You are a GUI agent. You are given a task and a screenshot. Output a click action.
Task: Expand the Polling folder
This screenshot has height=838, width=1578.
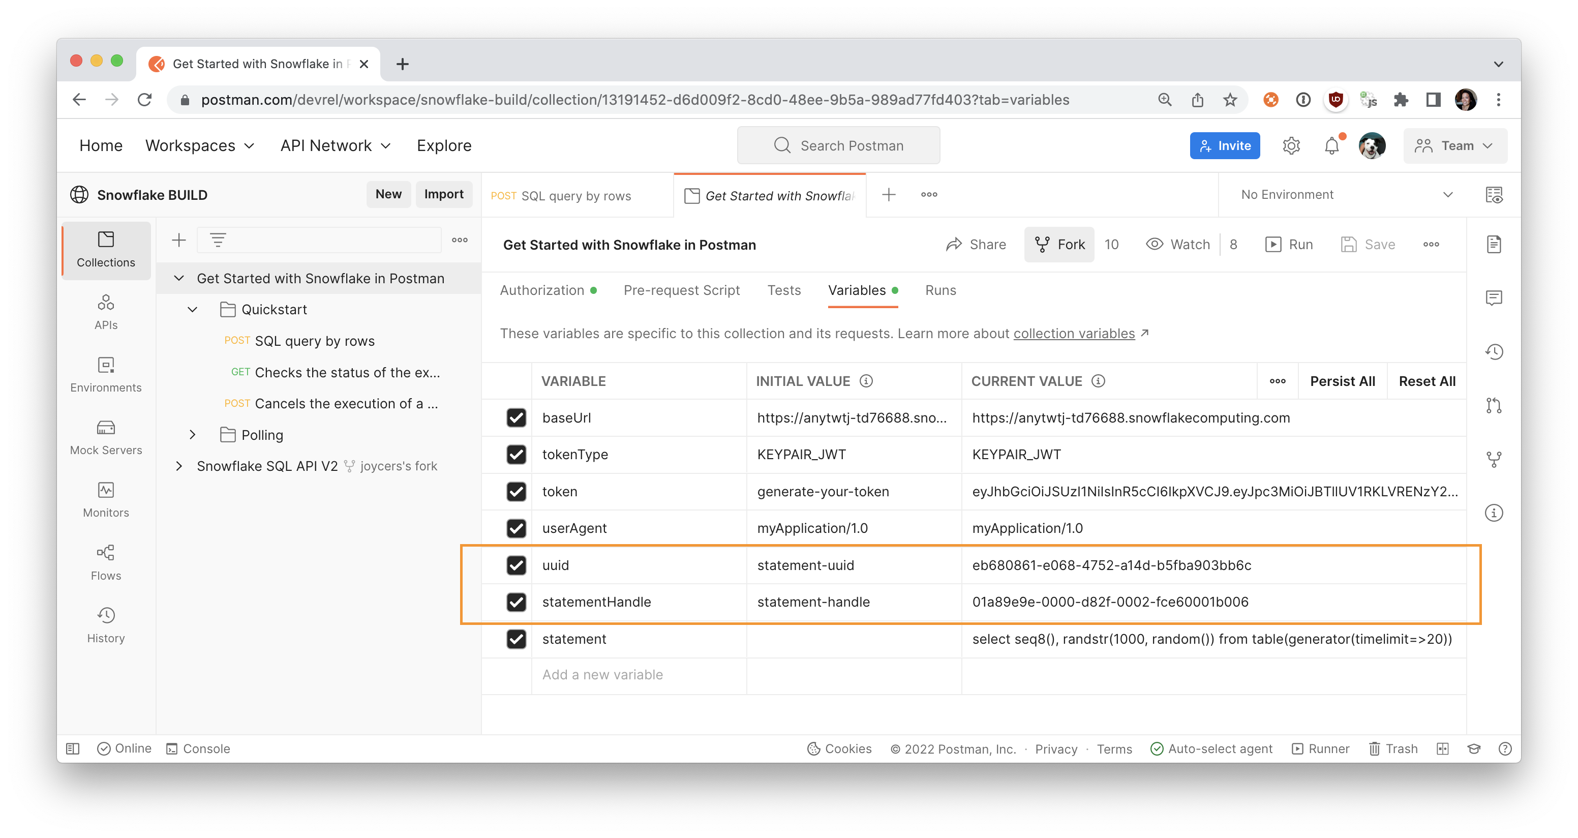coord(192,434)
